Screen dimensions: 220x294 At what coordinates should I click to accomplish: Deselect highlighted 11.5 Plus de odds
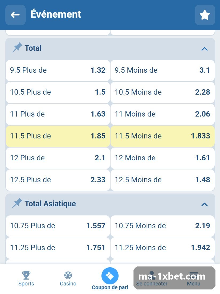pyautogui.click(x=58, y=136)
